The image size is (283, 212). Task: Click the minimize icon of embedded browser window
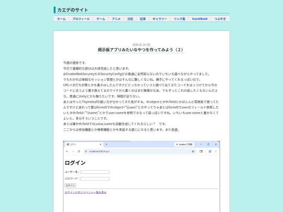(x=201, y=144)
